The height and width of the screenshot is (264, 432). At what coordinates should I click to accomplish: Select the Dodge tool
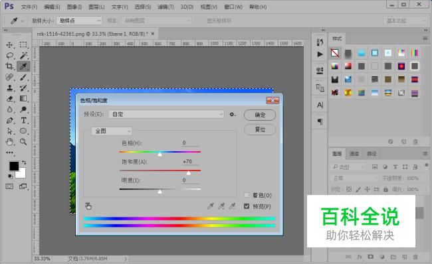[23, 109]
